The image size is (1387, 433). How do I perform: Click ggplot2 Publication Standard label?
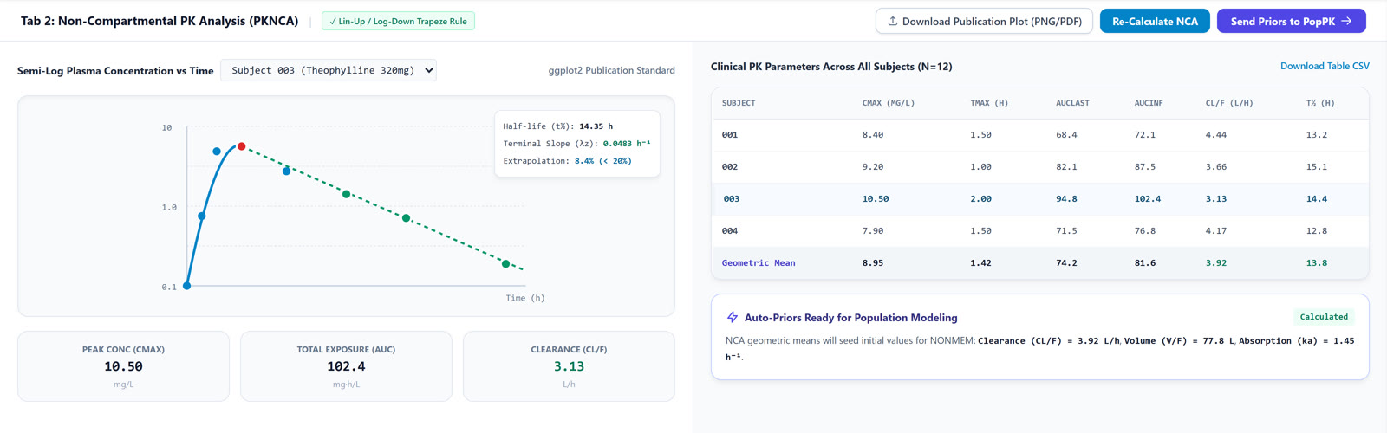tap(611, 70)
